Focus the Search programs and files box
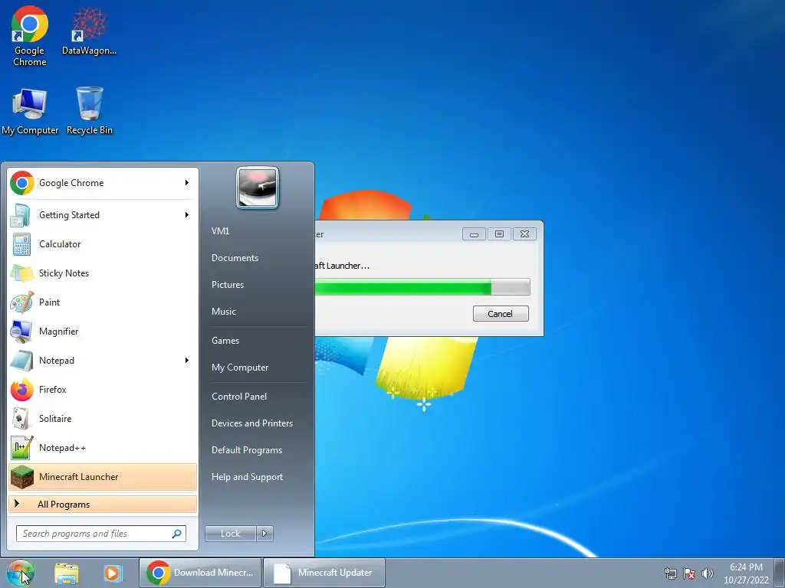This screenshot has height=588, width=785. click(100, 534)
